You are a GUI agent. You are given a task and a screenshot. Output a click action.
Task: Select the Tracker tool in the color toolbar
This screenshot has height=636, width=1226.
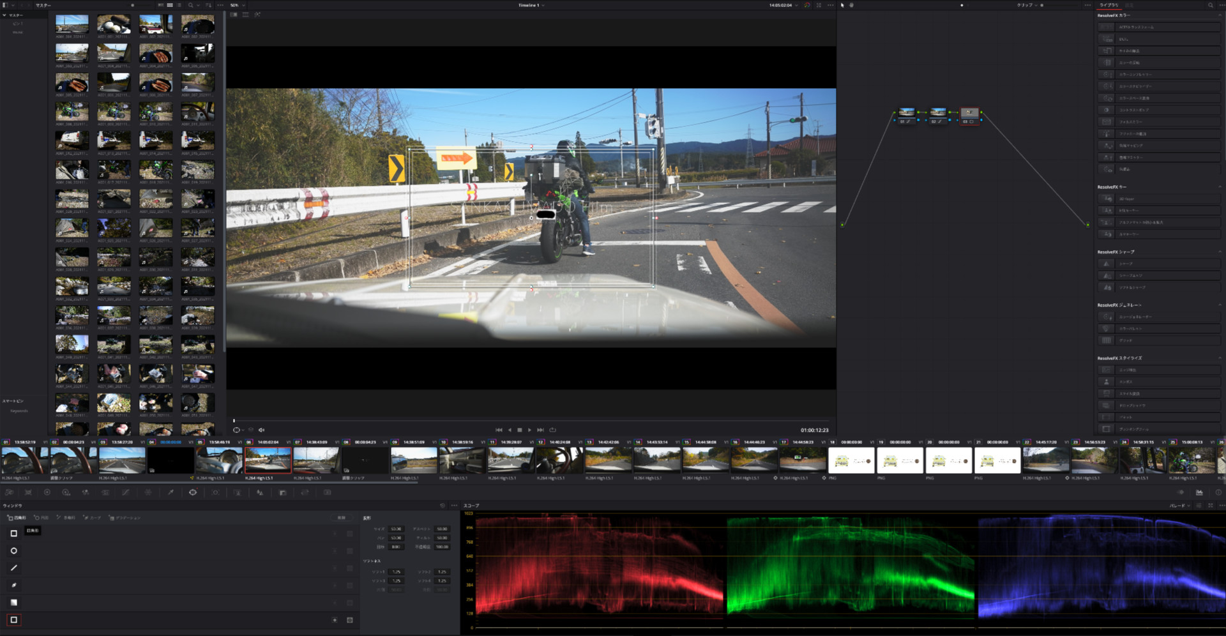(x=215, y=492)
